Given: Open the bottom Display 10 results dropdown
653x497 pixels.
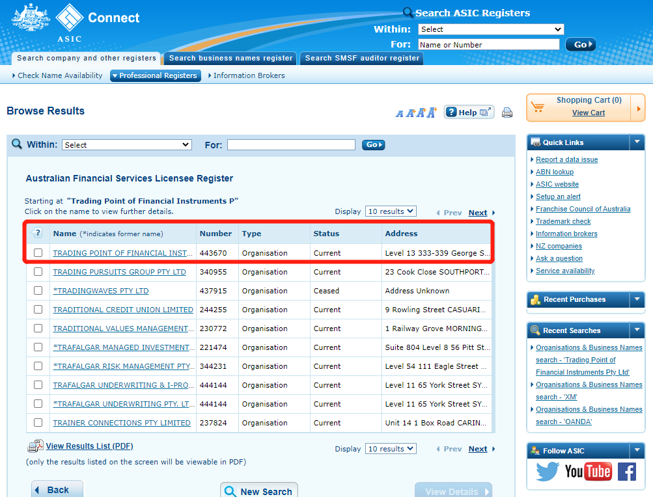Looking at the screenshot, I should [391, 449].
